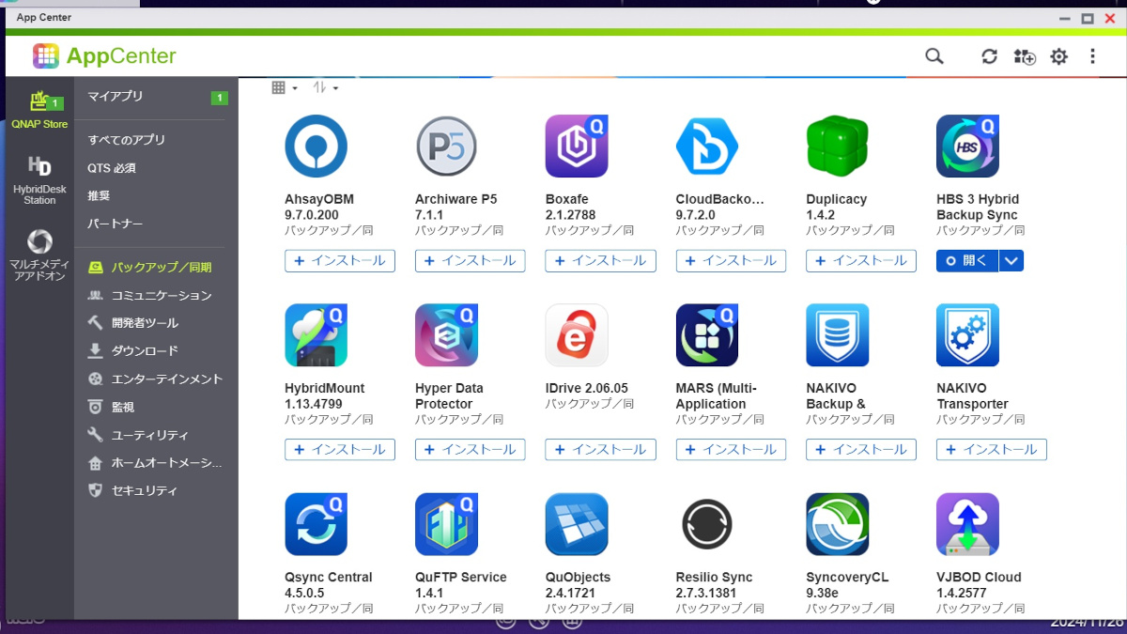Click the Qsync Central 4.5.0.5 title
The width and height of the screenshot is (1127, 634).
(x=329, y=585)
